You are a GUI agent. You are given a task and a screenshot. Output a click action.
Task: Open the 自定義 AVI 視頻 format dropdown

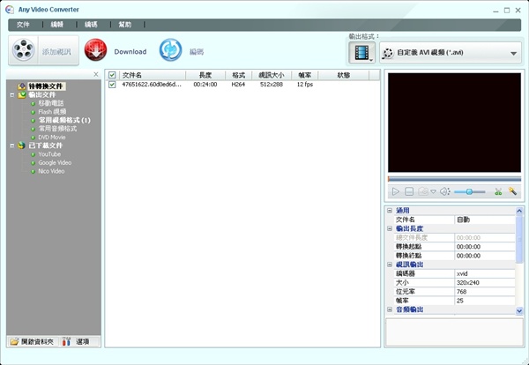(451, 53)
